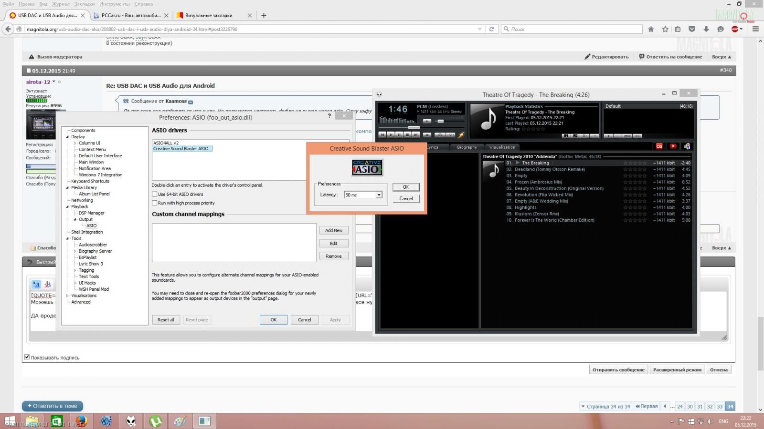764x429 pixels.
Task: Click the Last.fm icon in foobar2000
Action: [659, 146]
